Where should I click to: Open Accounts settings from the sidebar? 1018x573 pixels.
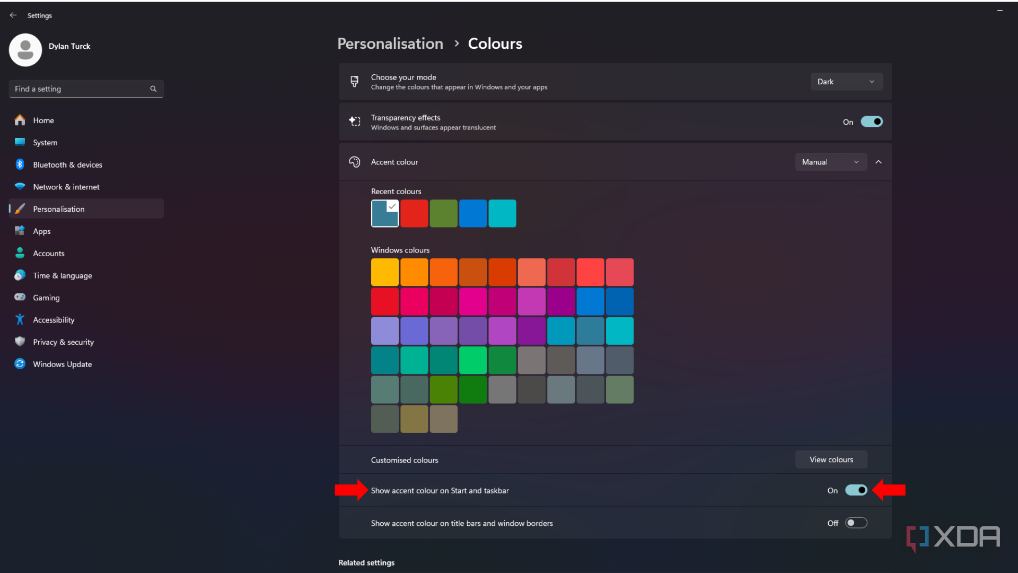pos(49,253)
